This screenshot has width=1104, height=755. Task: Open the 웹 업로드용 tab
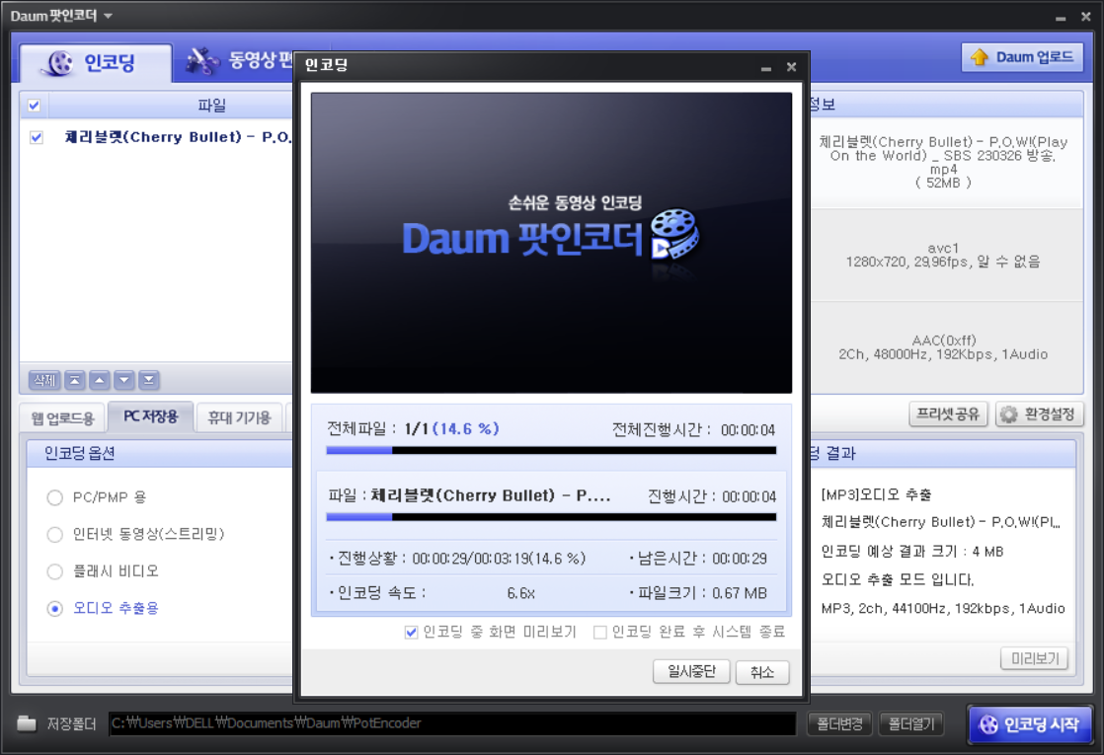pos(62,417)
